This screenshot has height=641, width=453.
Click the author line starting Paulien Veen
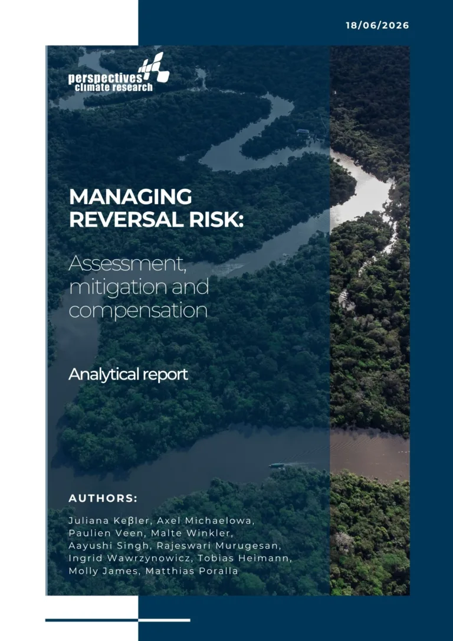coord(151,534)
